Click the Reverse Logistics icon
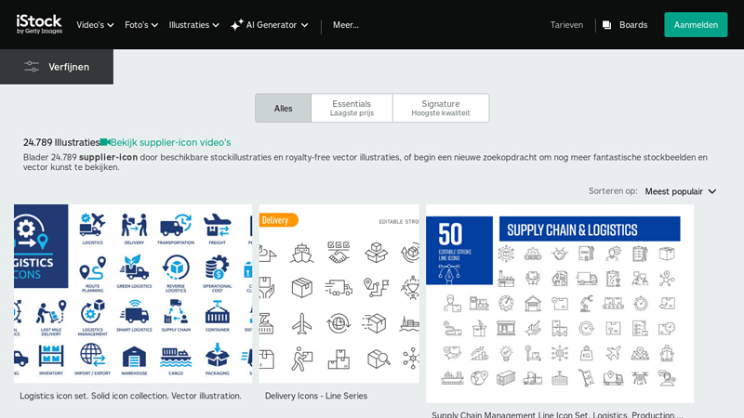The width and height of the screenshot is (744, 418). [x=176, y=268]
